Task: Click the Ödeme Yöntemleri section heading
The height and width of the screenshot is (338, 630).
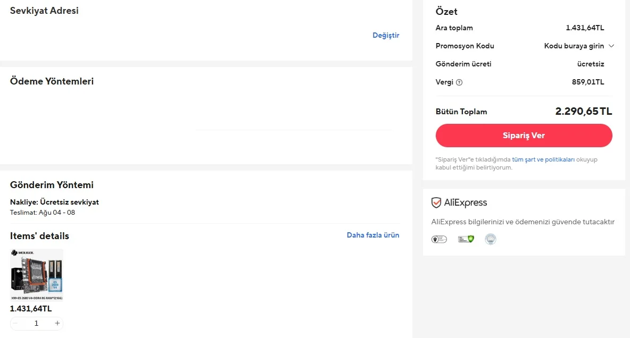Action: tap(52, 81)
